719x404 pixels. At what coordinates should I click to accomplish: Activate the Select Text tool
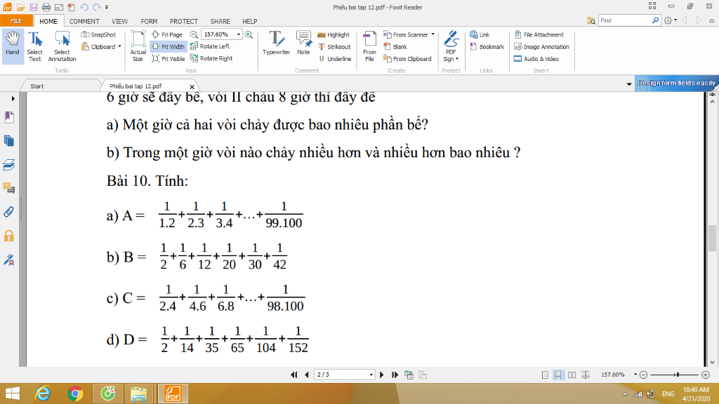pos(35,47)
